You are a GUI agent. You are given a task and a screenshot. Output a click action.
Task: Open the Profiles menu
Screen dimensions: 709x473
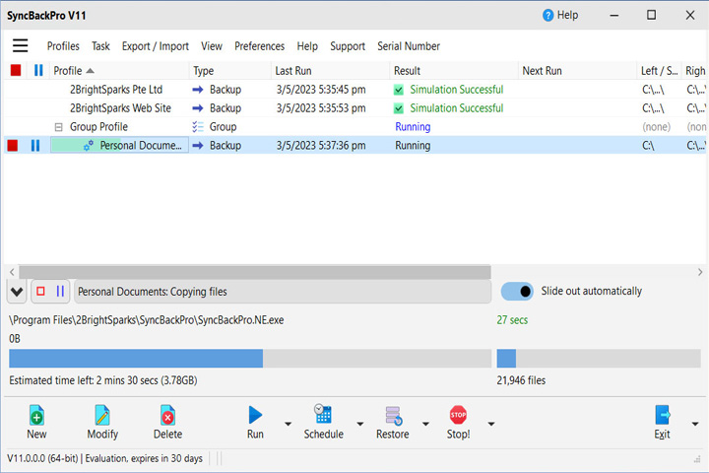click(x=63, y=46)
